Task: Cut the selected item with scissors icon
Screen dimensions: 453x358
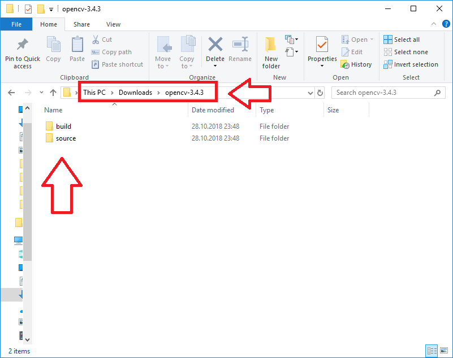Action: point(96,40)
